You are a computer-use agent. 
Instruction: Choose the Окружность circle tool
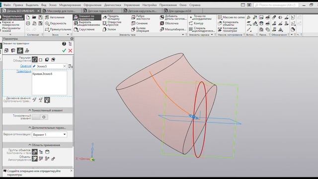pos(56,23)
